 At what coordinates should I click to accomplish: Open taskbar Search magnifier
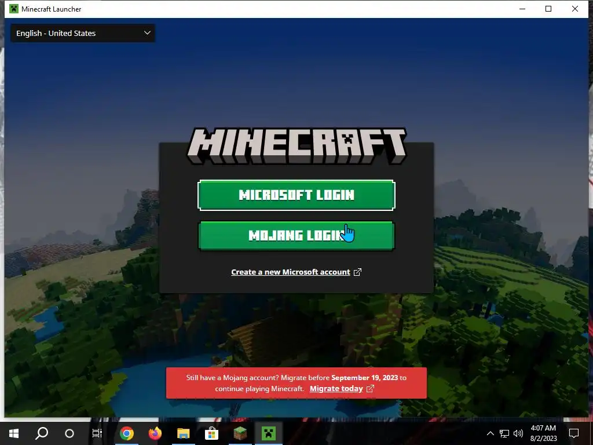[42, 433]
